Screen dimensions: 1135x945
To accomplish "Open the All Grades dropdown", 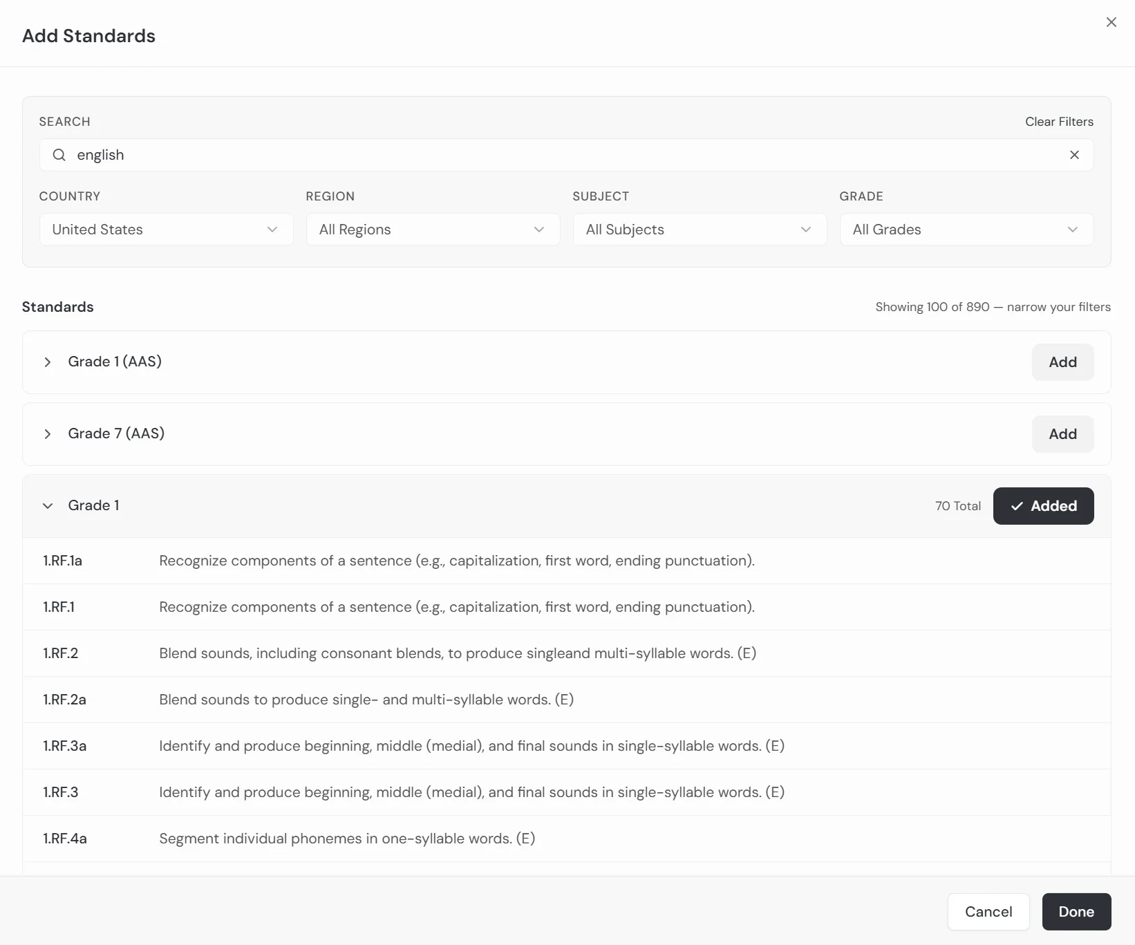I will click(x=966, y=229).
